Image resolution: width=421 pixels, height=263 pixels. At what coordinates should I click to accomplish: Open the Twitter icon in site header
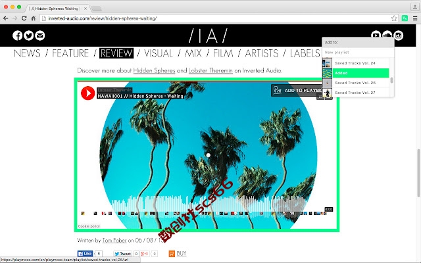(29, 36)
